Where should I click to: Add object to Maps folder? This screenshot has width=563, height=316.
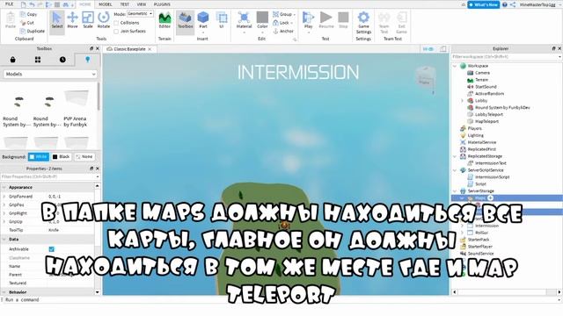[491, 197]
